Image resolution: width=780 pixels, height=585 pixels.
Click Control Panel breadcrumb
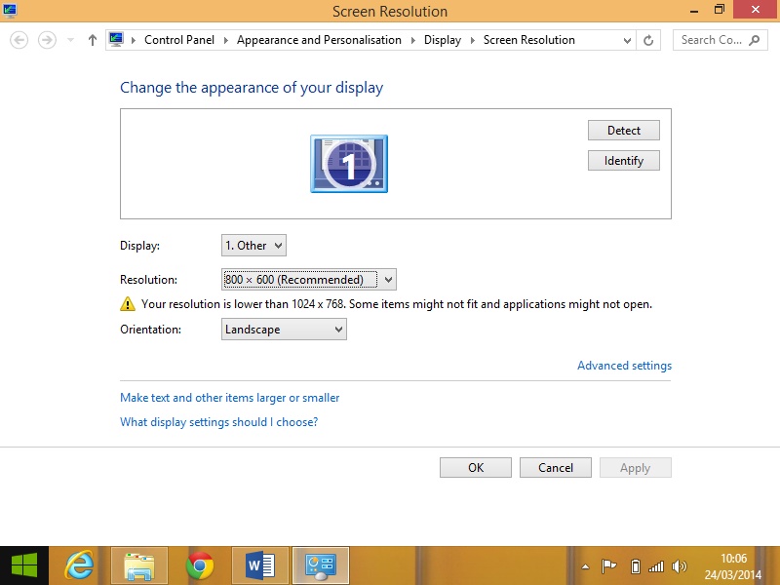(179, 40)
